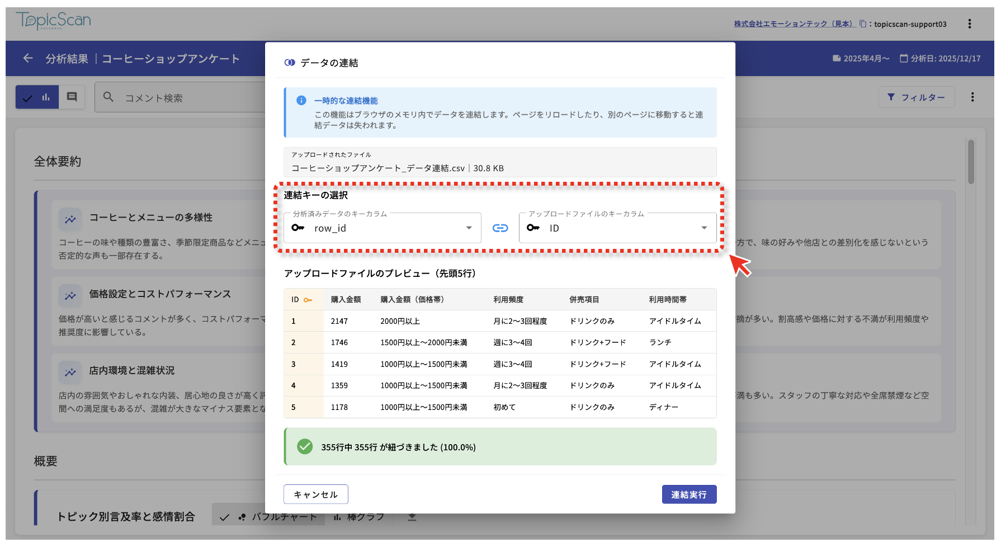Open the 2025年4月〜 period selector
The image size is (1001, 547).
click(x=861, y=58)
